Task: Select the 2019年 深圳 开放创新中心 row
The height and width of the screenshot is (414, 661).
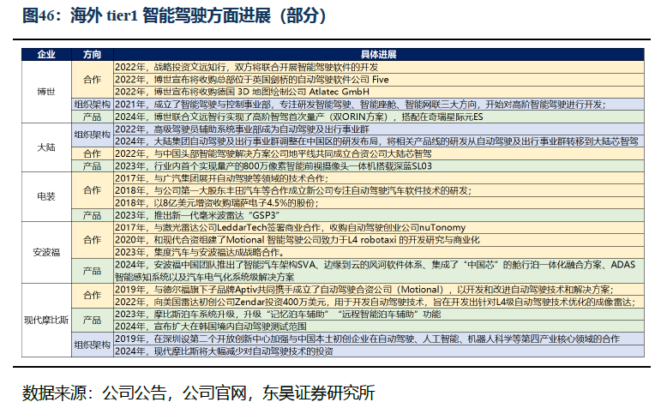Action: click(x=379, y=339)
